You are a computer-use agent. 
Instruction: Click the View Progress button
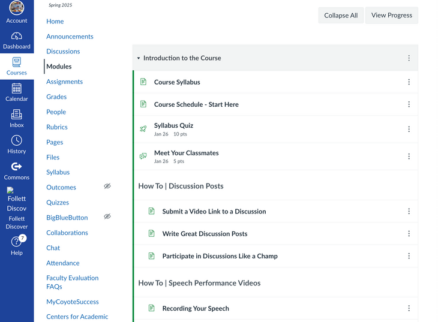[x=392, y=16]
